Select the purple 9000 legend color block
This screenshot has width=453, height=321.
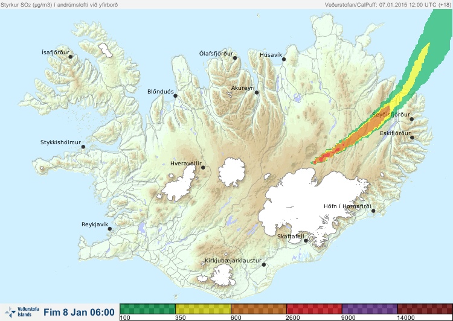pyautogui.click(x=370, y=309)
